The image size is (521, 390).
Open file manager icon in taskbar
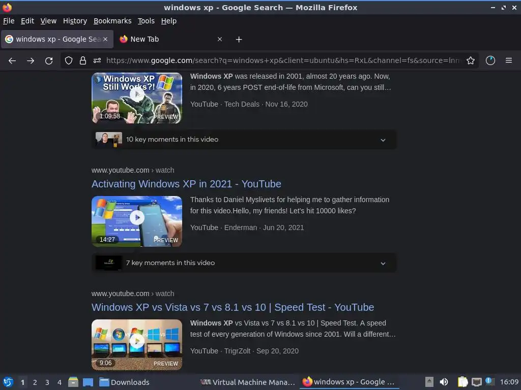coord(73,382)
